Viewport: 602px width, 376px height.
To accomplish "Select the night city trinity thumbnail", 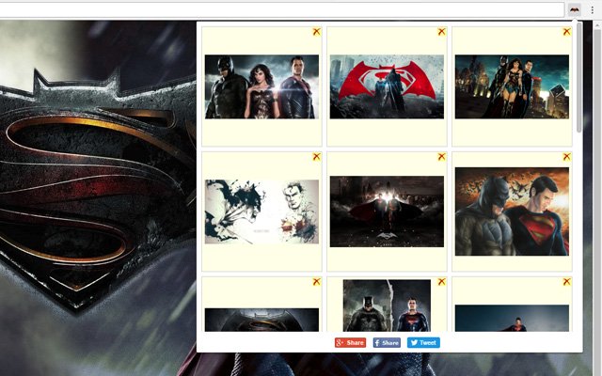I will point(512,86).
